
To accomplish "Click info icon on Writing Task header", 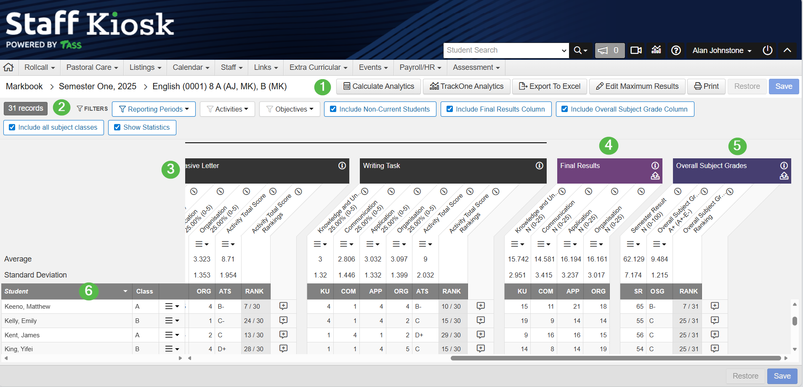I will (539, 166).
